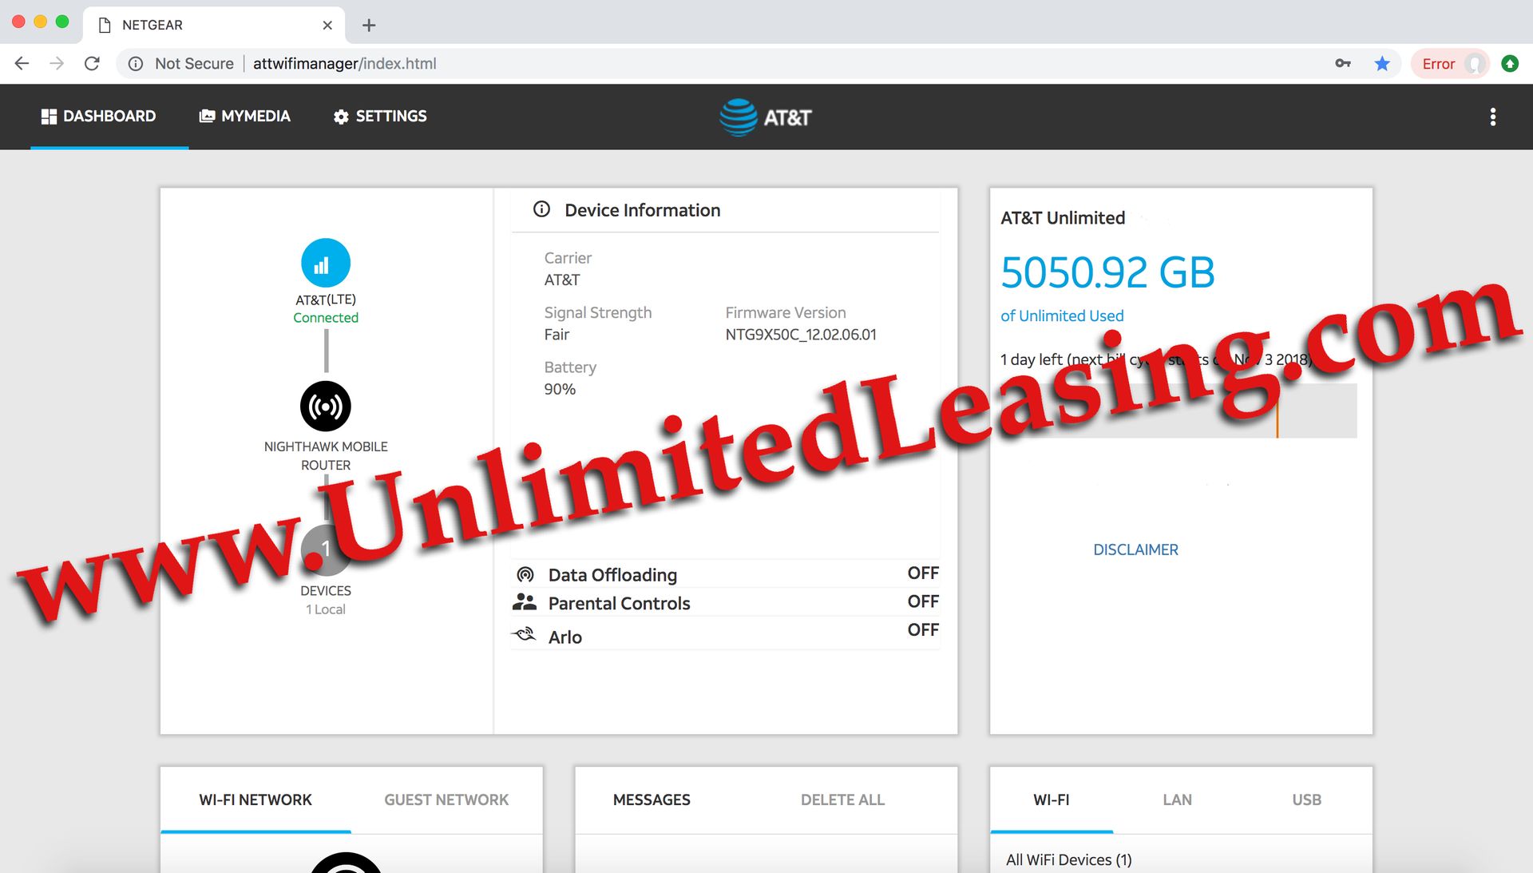Toggle Arlo OFF setting
Screen dimensions: 1533x873
pyautogui.click(x=922, y=630)
